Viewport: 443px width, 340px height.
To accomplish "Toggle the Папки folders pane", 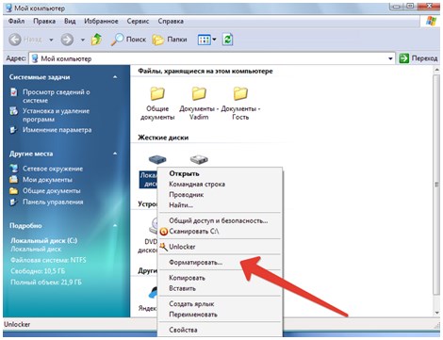I will point(170,40).
